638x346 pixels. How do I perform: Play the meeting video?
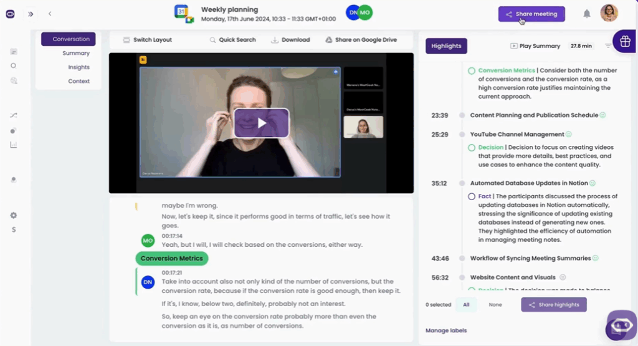[261, 123]
